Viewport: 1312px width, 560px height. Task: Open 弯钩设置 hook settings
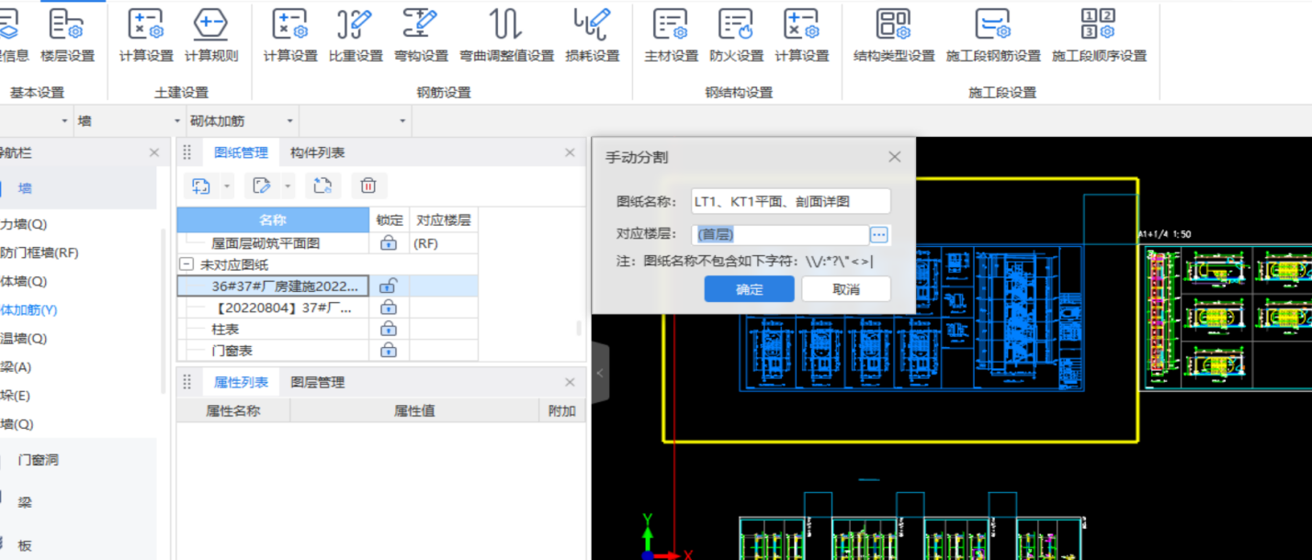(421, 35)
